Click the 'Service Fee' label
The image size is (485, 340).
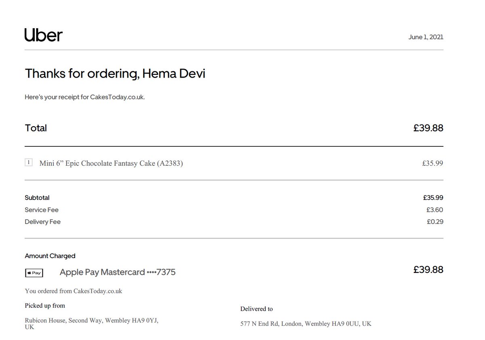(42, 210)
